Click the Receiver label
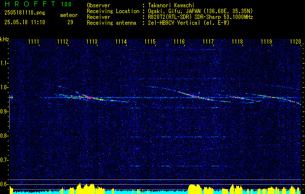The height and width of the screenshot is (194, 305). pyautogui.click(x=98, y=17)
